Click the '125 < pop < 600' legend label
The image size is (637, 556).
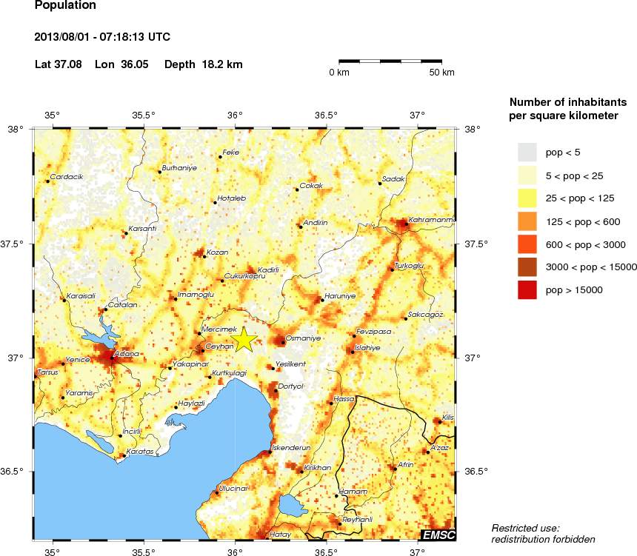[583, 222]
